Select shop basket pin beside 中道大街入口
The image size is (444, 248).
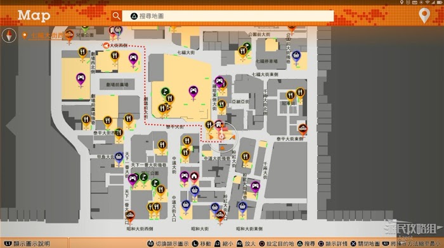click(186, 206)
